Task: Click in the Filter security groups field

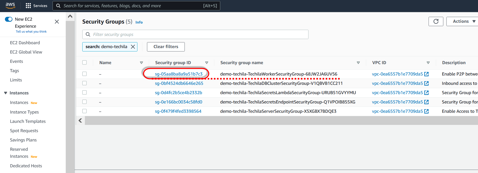Action: click(x=197, y=35)
